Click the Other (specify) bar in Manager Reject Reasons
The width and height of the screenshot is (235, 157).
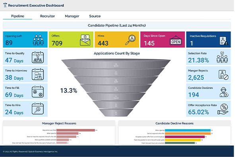pyautogui.click(x=68, y=133)
